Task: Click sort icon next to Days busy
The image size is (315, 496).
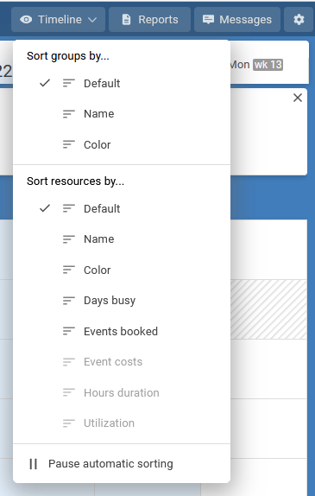Action: (69, 301)
